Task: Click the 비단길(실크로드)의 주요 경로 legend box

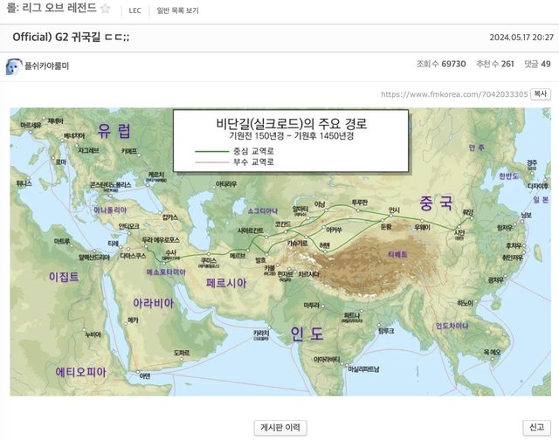Action: (290, 141)
